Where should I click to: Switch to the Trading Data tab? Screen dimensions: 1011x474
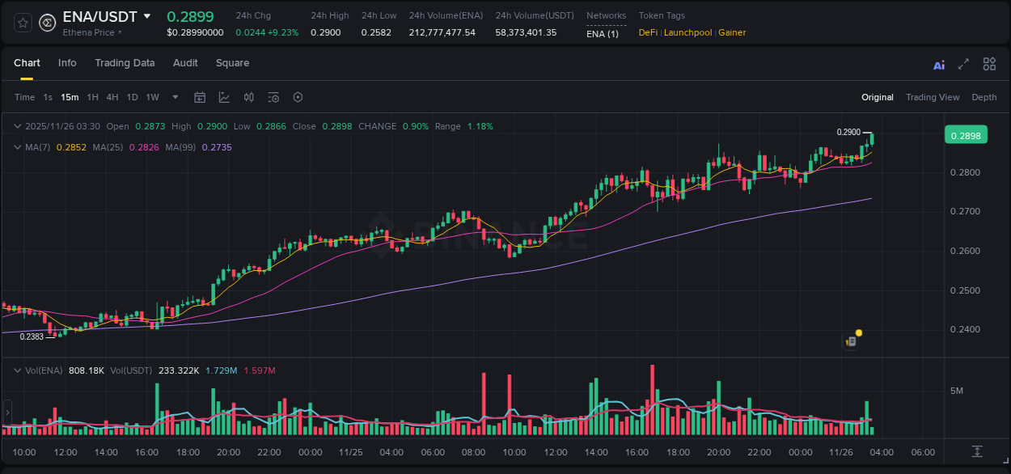pyautogui.click(x=125, y=63)
